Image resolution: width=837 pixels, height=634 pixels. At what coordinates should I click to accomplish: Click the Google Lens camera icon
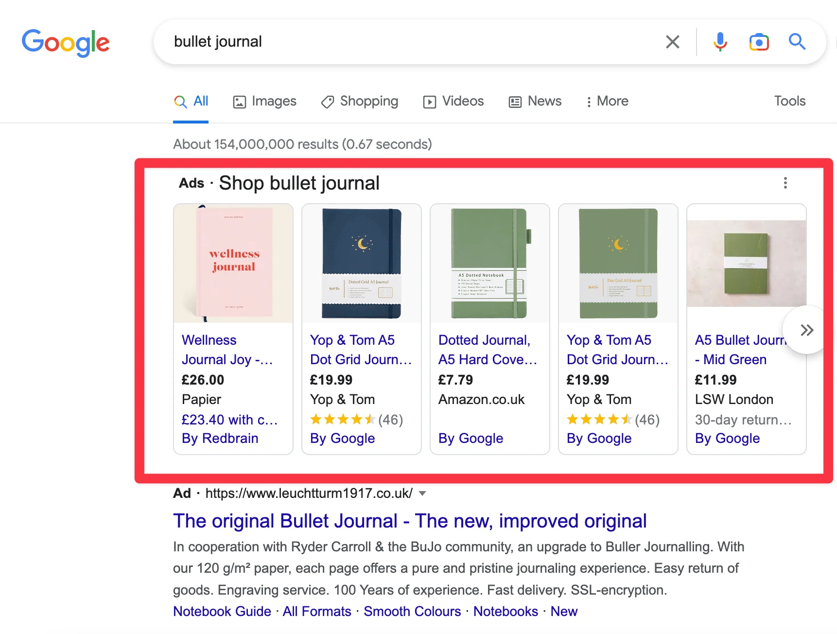[x=758, y=42]
